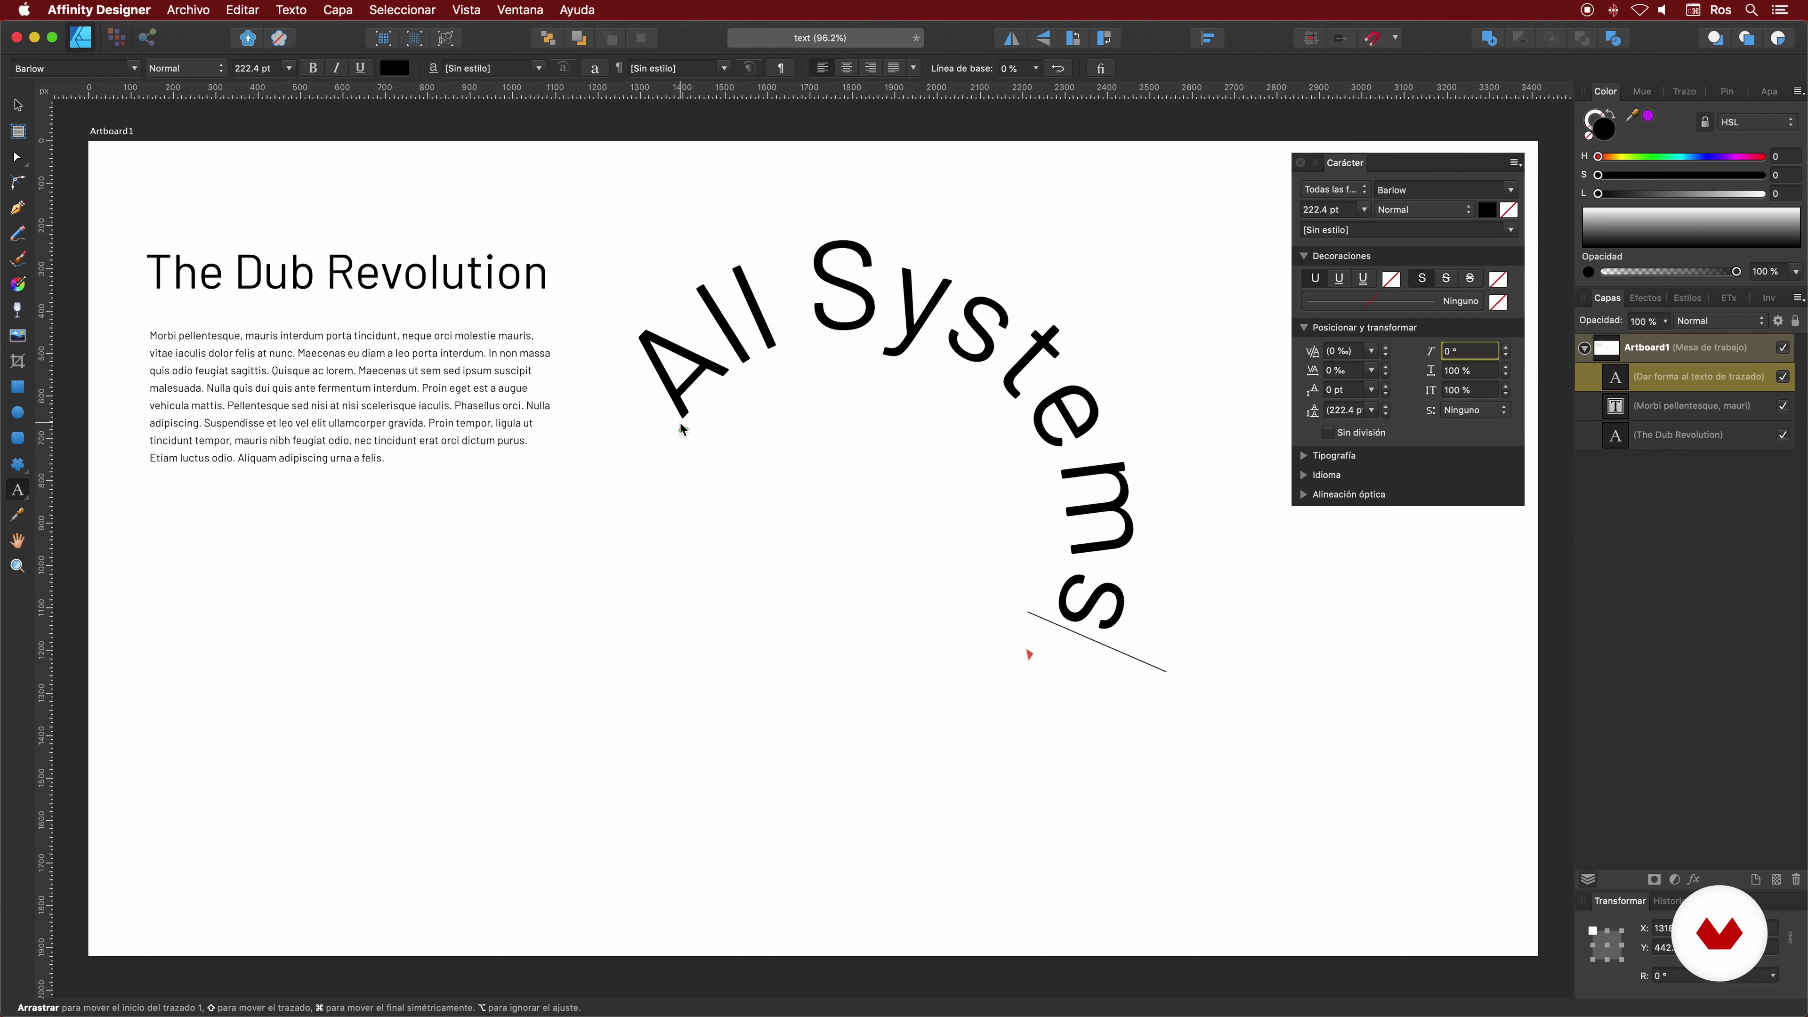The width and height of the screenshot is (1808, 1017).
Task: Select the Pencil tool
Action: [x=17, y=234]
